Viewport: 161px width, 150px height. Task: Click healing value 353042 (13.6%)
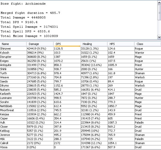pyautogui.click(x=91, y=65)
